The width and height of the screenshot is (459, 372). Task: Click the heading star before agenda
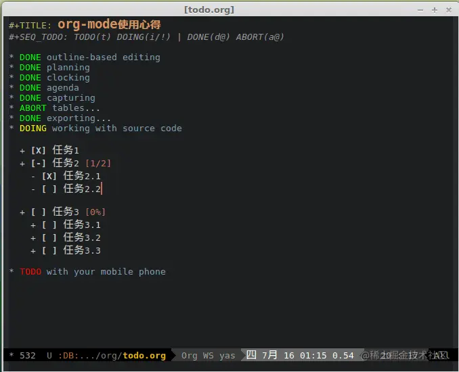tap(12, 87)
